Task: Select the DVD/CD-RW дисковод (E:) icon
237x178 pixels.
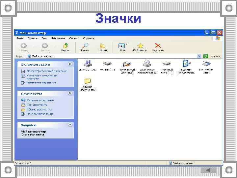Action: (x=147, y=67)
